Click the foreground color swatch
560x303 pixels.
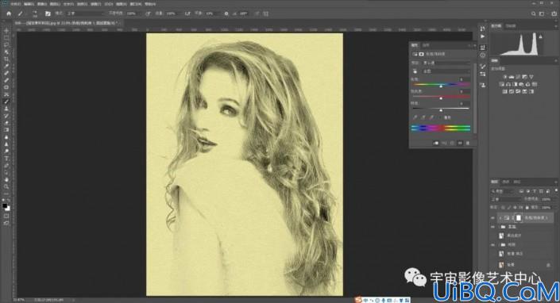[x=5, y=205]
